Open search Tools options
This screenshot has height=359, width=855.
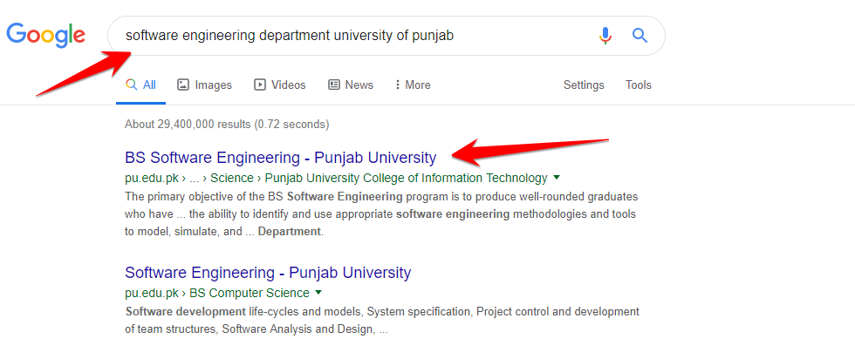coord(639,85)
